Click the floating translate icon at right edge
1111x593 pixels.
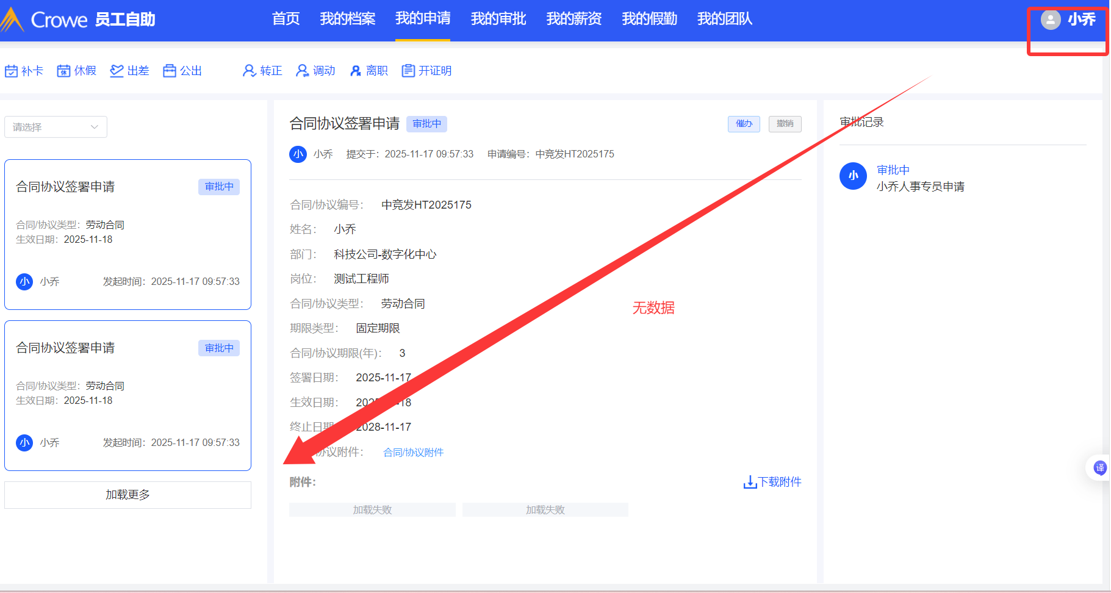point(1099,468)
